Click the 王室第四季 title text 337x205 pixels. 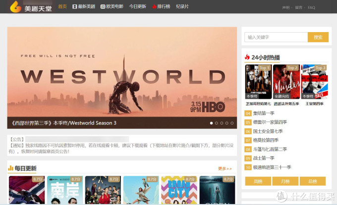point(314,104)
